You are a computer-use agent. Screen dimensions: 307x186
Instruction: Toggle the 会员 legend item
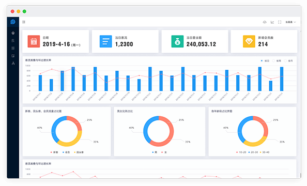pyautogui.click(x=66, y=152)
